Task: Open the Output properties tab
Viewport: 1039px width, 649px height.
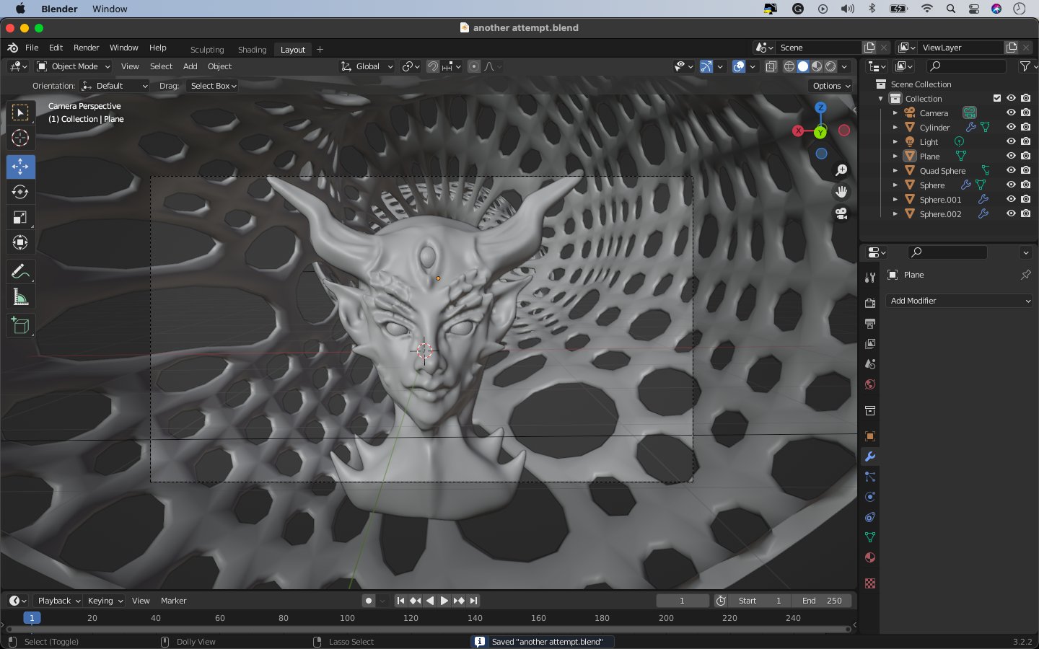Action: coord(870,323)
